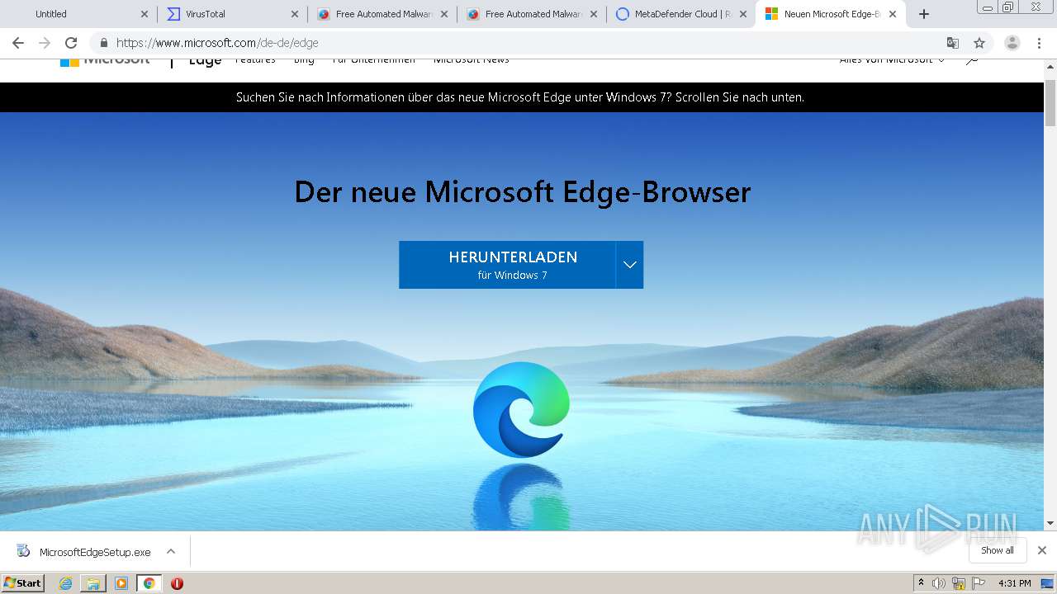Click the Windows 7 info banner text
The height and width of the screenshot is (594, 1057).
[x=520, y=97]
